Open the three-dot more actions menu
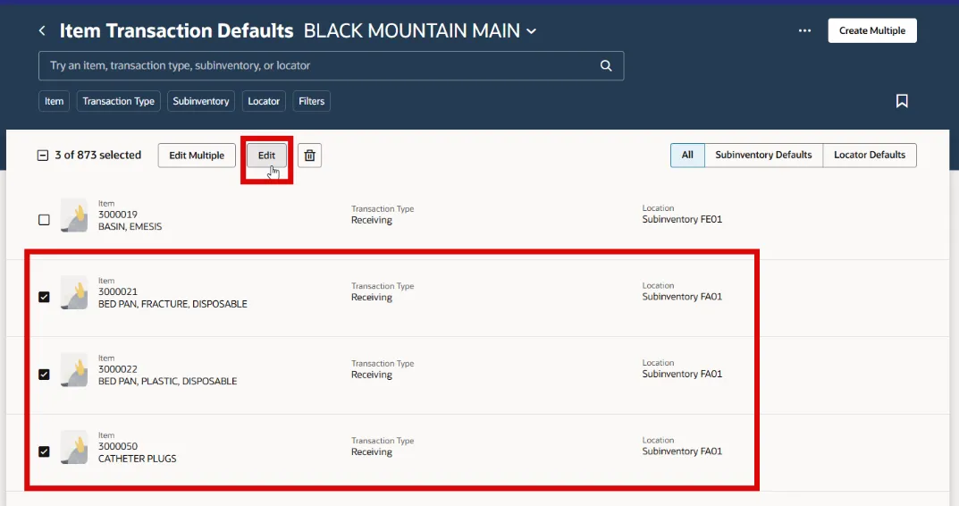This screenshot has height=506, width=959. pos(804,30)
